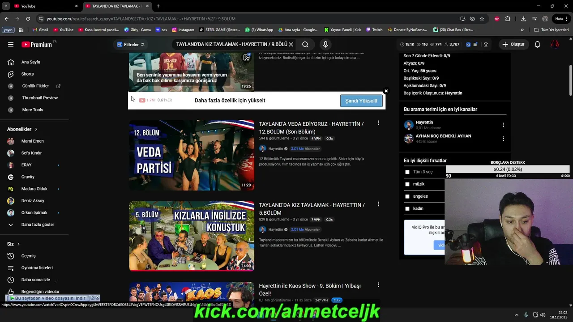Open TAYLAND'A VEDA EDİYORUZ video title
The image size is (573, 322).
(311, 128)
